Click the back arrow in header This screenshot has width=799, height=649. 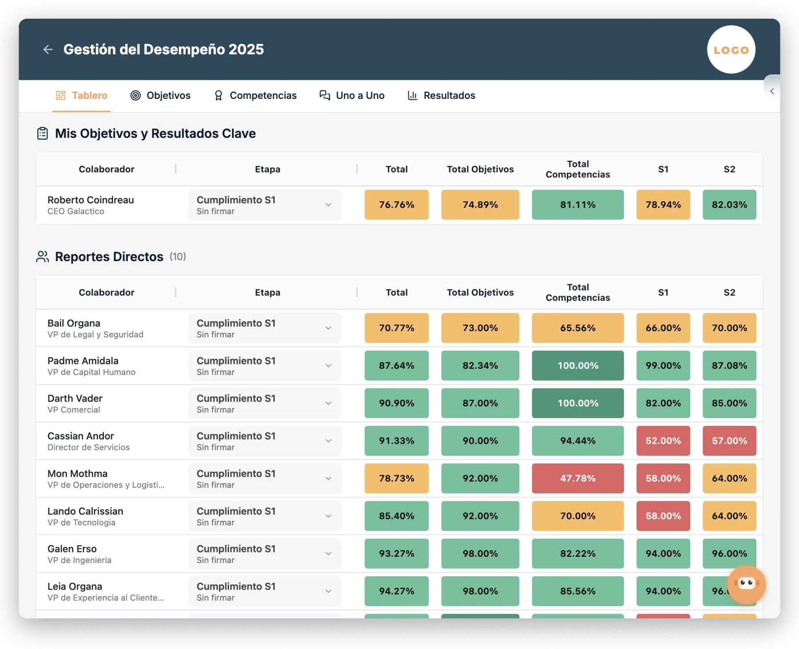click(48, 50)
